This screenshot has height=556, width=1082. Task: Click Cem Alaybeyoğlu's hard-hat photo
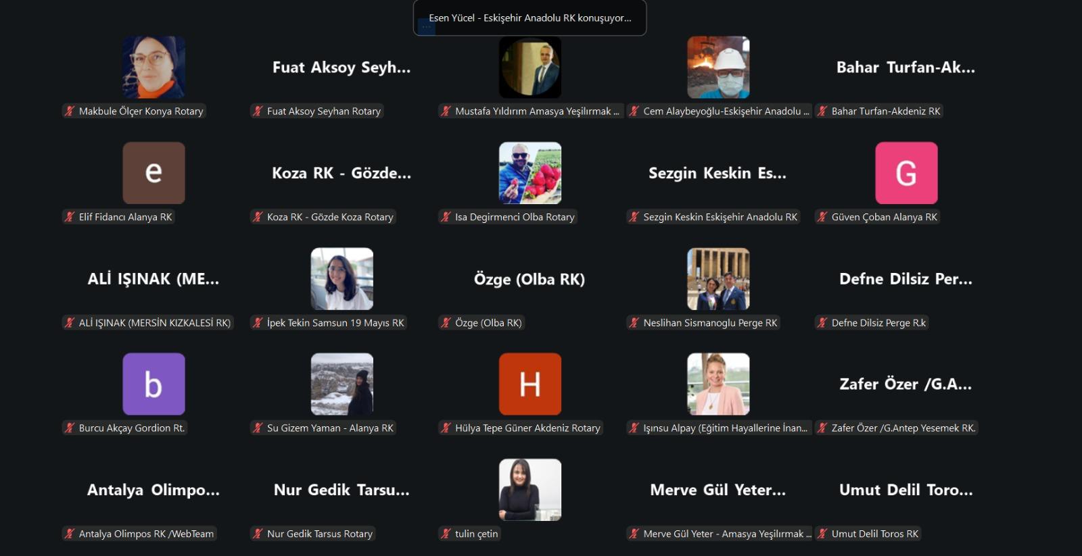[x=718, y=68]
